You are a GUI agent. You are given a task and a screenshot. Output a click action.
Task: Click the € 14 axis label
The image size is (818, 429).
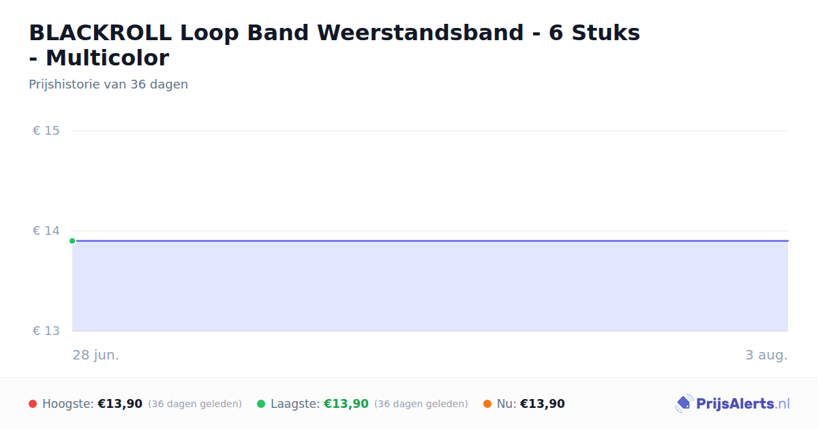[x=46, y=231]
